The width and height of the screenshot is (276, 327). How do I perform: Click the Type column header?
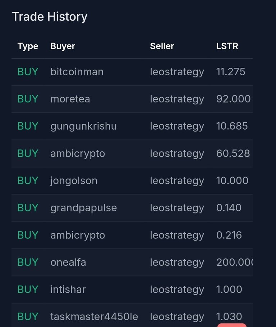[28, 46]
